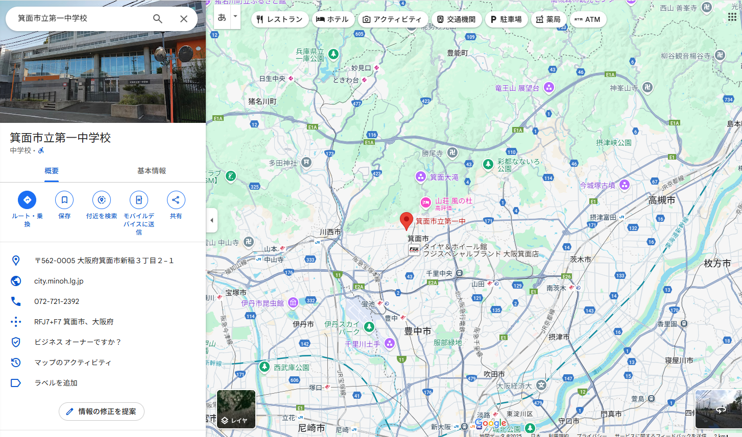Click the 伊丹スカイパーク park marker

[x=369, y=326]
